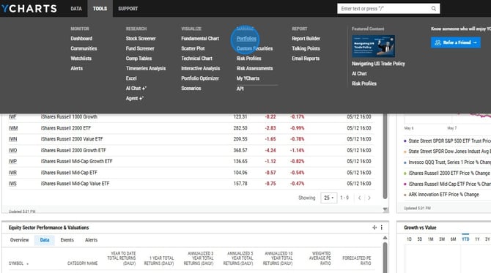Select the Data tab
Viewport: 491px width, 273px height.
(45, 240)
